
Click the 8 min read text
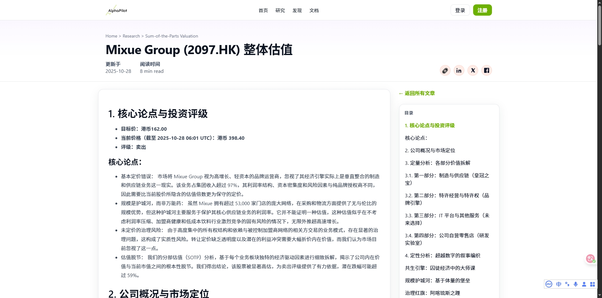click(x=152, y=71)
